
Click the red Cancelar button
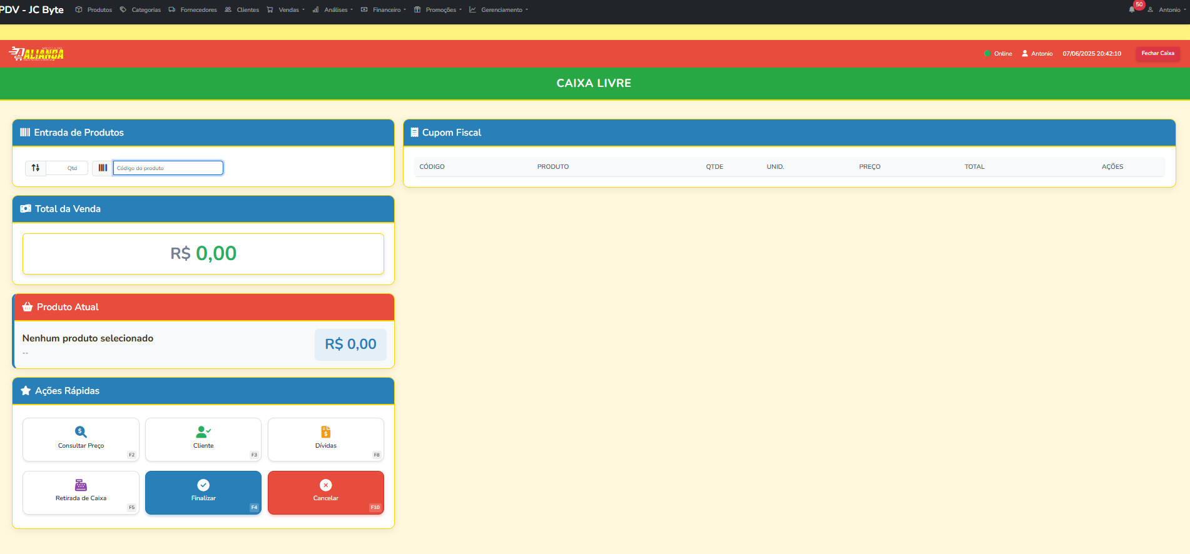pos(325,492)
